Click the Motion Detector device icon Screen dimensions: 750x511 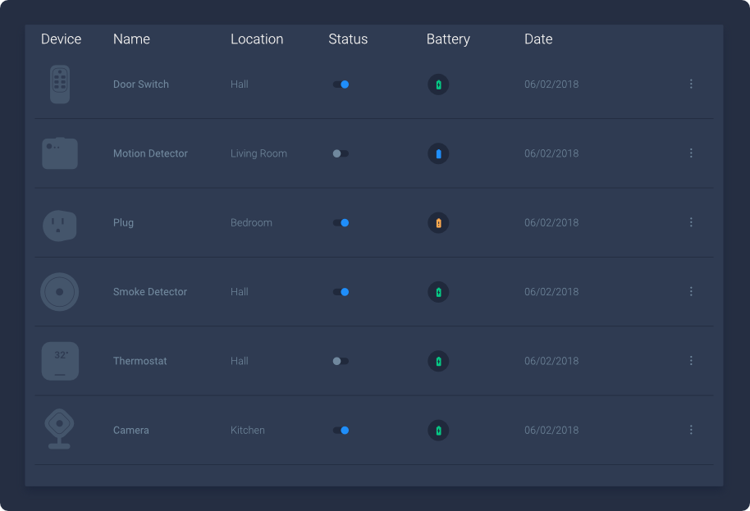[60, 153]
